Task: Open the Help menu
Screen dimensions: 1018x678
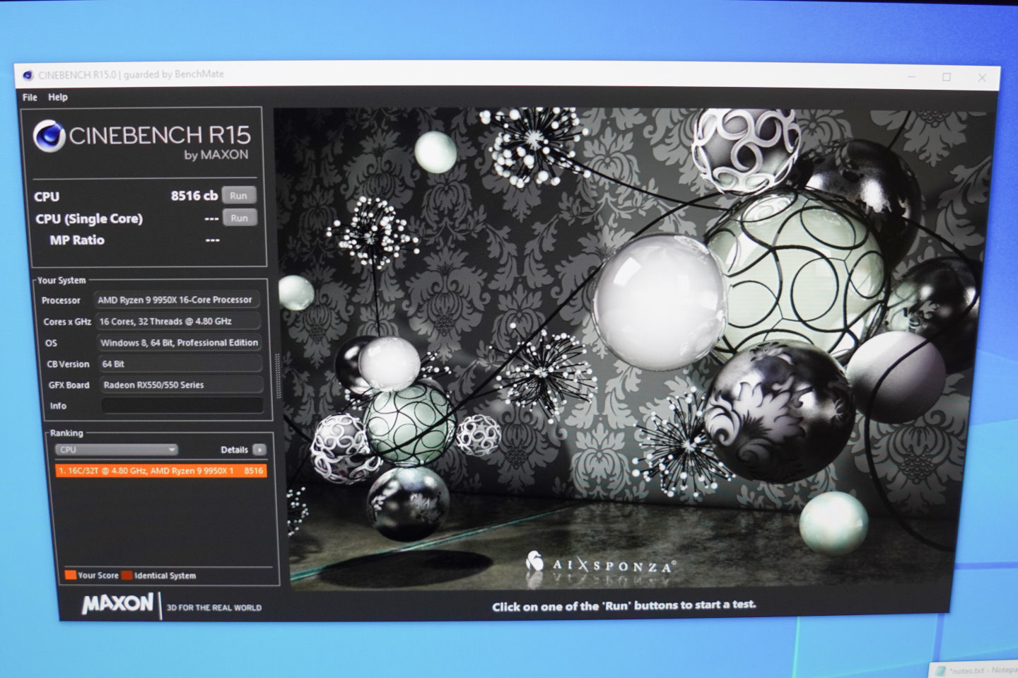Action: (x=58, y=98)
